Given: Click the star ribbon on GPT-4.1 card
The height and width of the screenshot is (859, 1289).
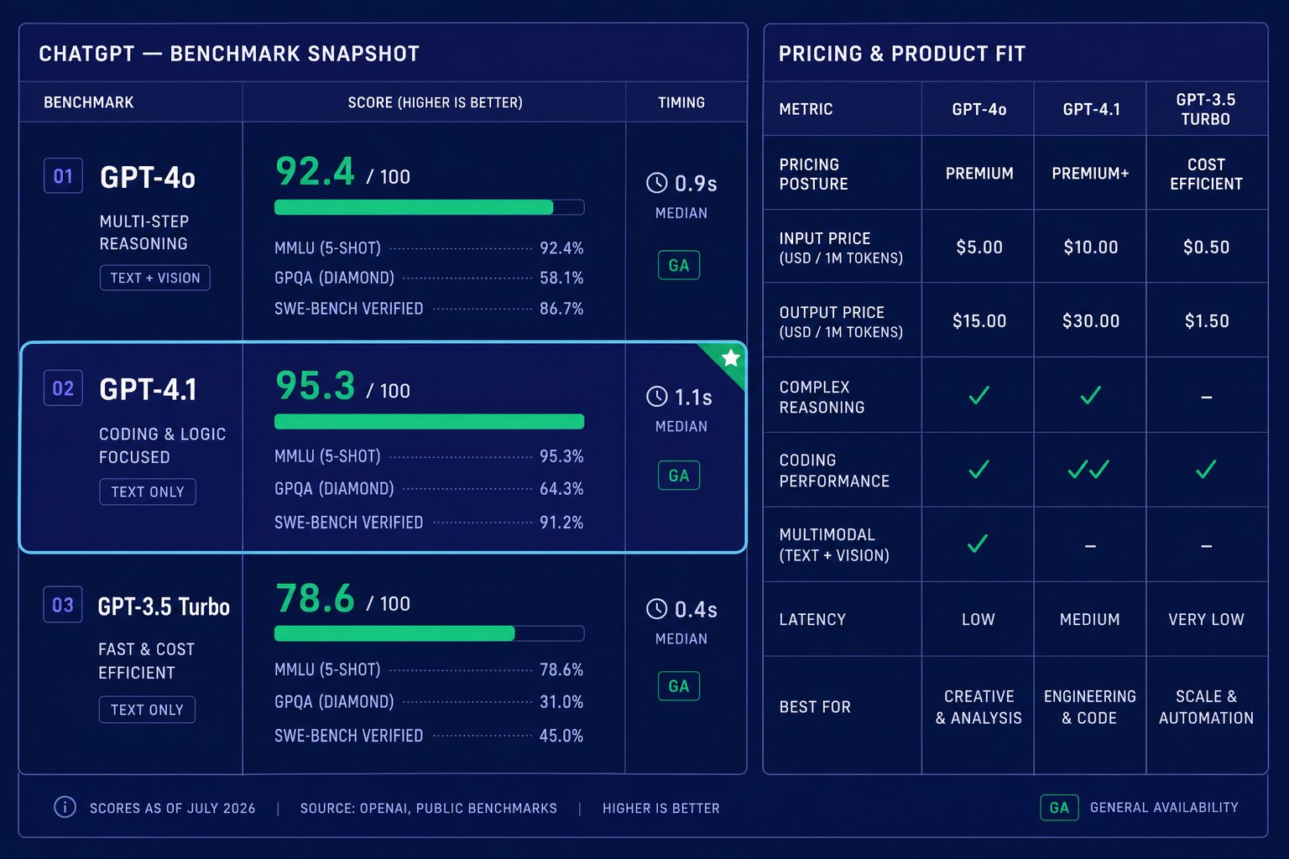Looking at the screenshot, I should (x=728, y=361).
